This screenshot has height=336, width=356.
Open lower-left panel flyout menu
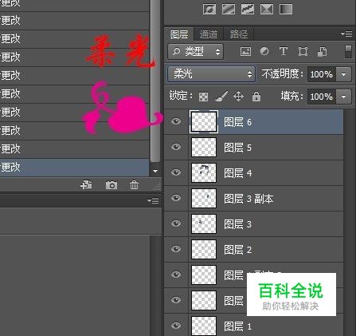pos(153,200)
